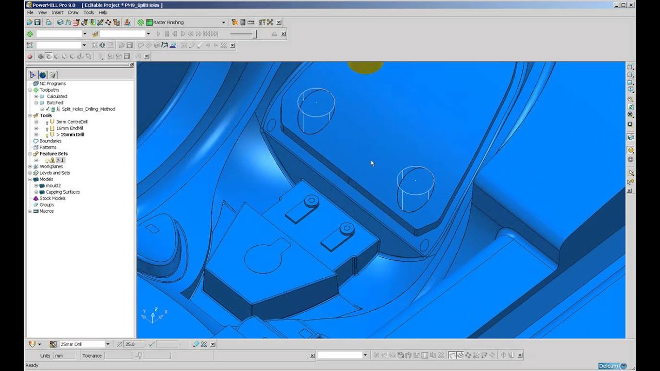Close the main toolbar using its X
The image size is (660, 371).
(x=278, y=22)
